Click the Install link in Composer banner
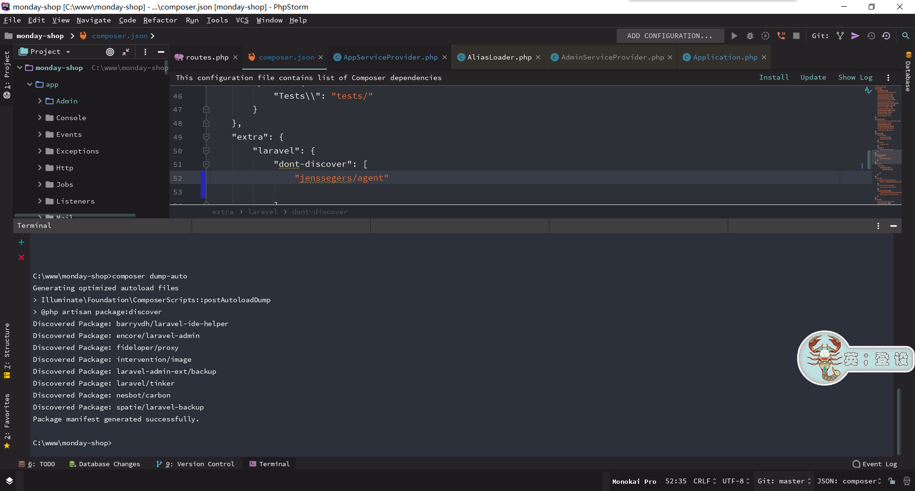Viewport: 915px width, 491px height. tap(774, 77)
